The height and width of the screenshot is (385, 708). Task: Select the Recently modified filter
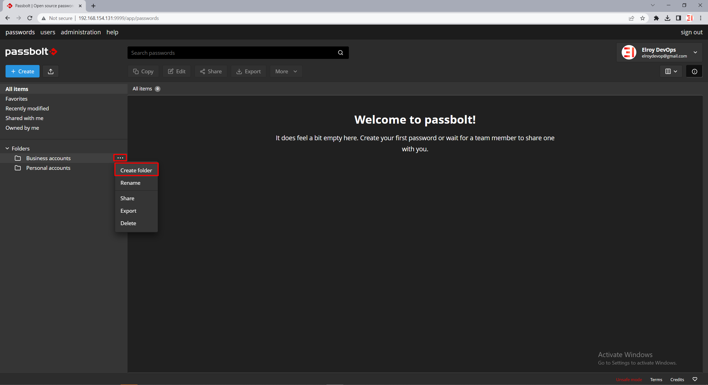point(64,108)
